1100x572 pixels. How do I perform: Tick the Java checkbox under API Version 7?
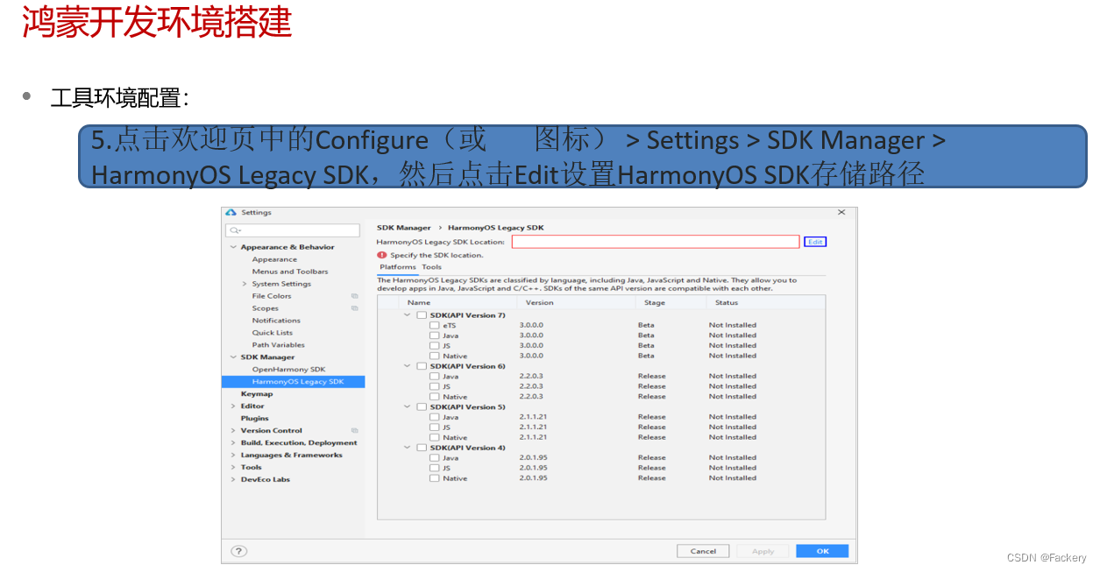click(435, 335)
